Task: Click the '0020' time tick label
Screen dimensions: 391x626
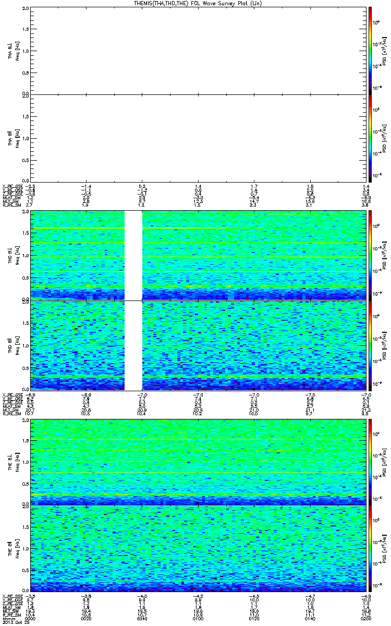Action: (x=87, y=619)
